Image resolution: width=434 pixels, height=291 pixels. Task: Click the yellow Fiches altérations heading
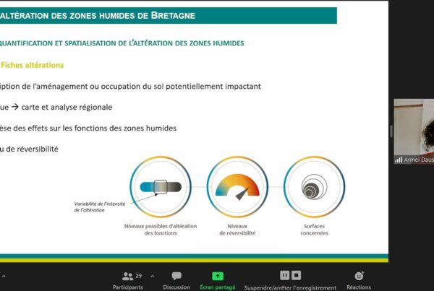coord(32,65)
